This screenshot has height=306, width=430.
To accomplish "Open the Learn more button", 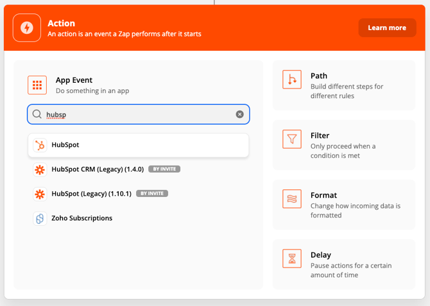I will [387, 28].
